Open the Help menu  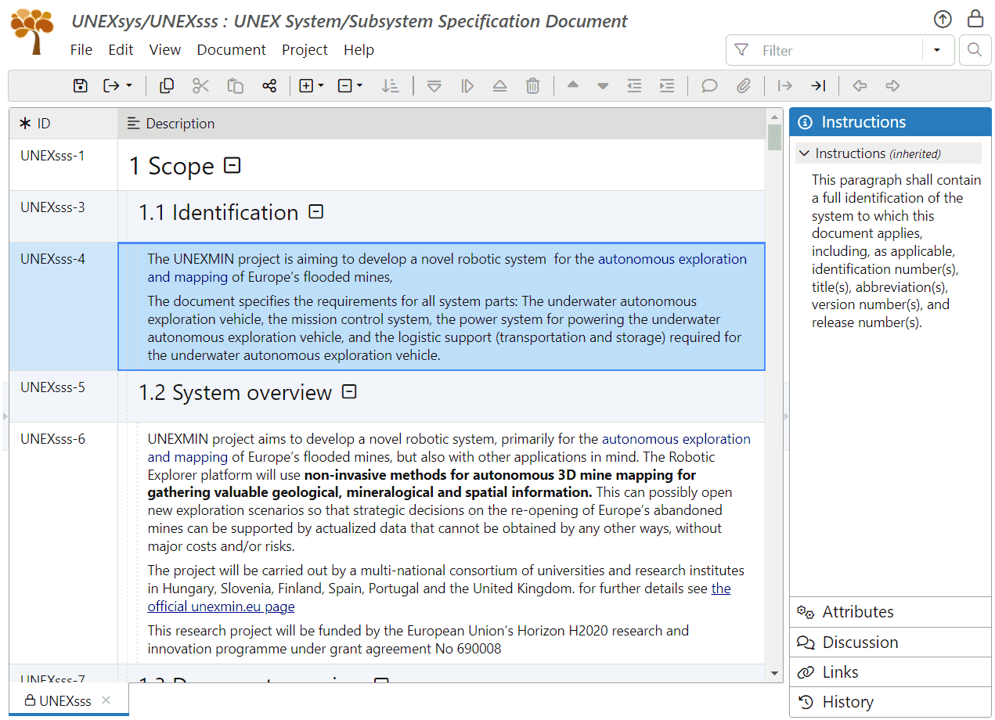tap(359, 50)
